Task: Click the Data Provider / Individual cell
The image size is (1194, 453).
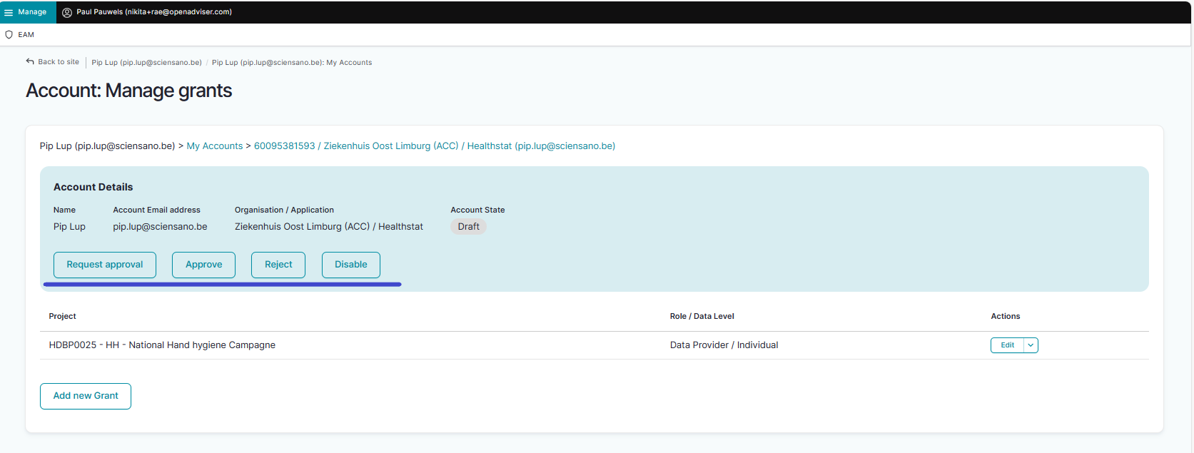Action: coord(724,345)
